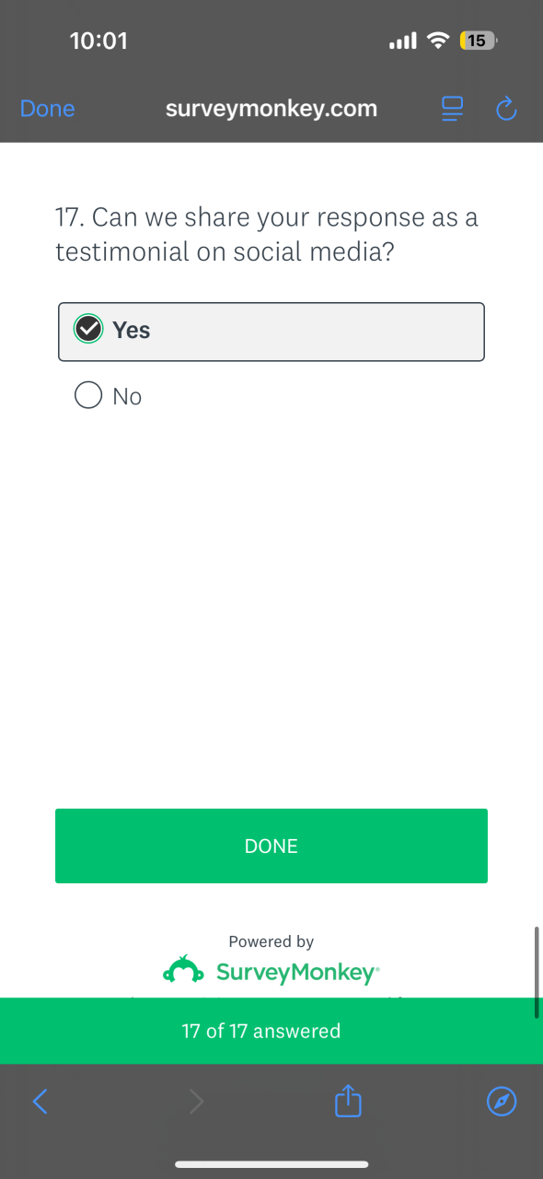This screenshot has width=543, height=1179.
Task: Tap the No answer label
Action: point(127,397)
